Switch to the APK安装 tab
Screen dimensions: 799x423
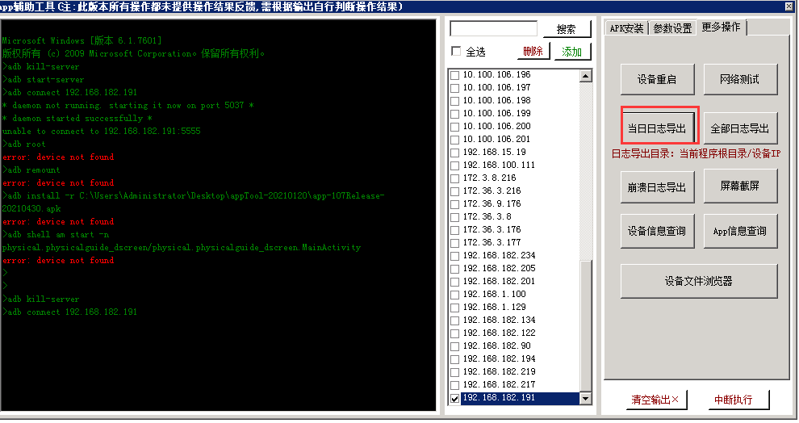(x=626, y=28)
